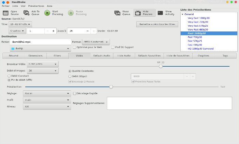
Task: Click the Open Source film icon
Action: (x=5, y=13)
